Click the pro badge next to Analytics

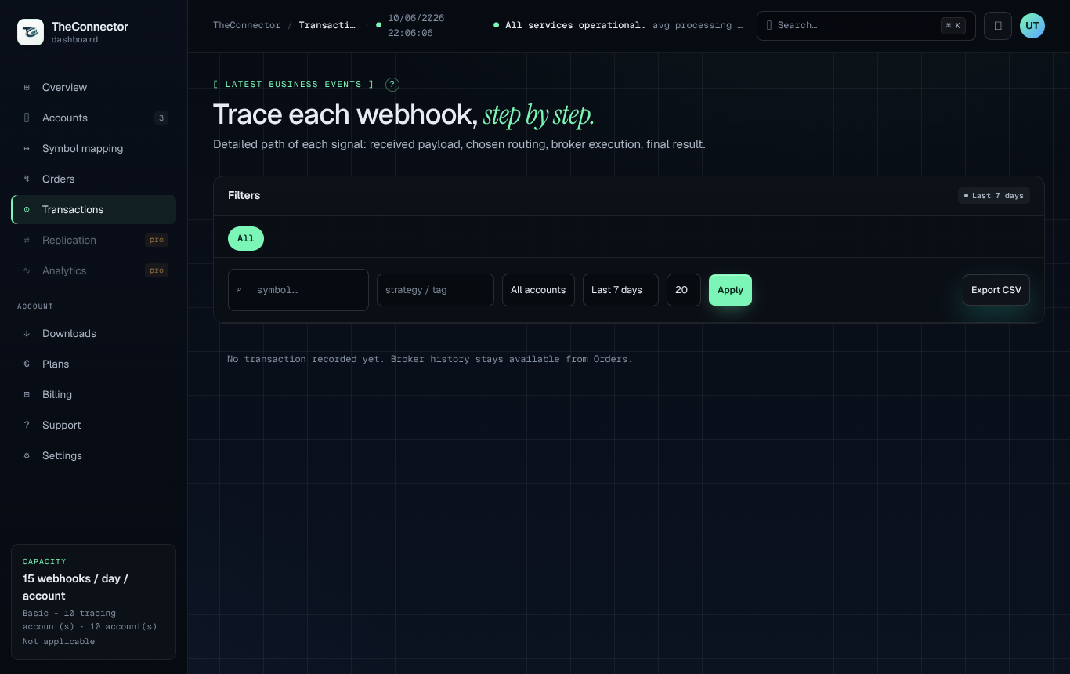[157, 270]
